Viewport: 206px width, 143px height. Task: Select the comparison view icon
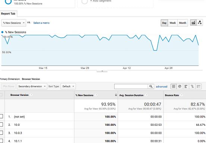tap(192, 86)
